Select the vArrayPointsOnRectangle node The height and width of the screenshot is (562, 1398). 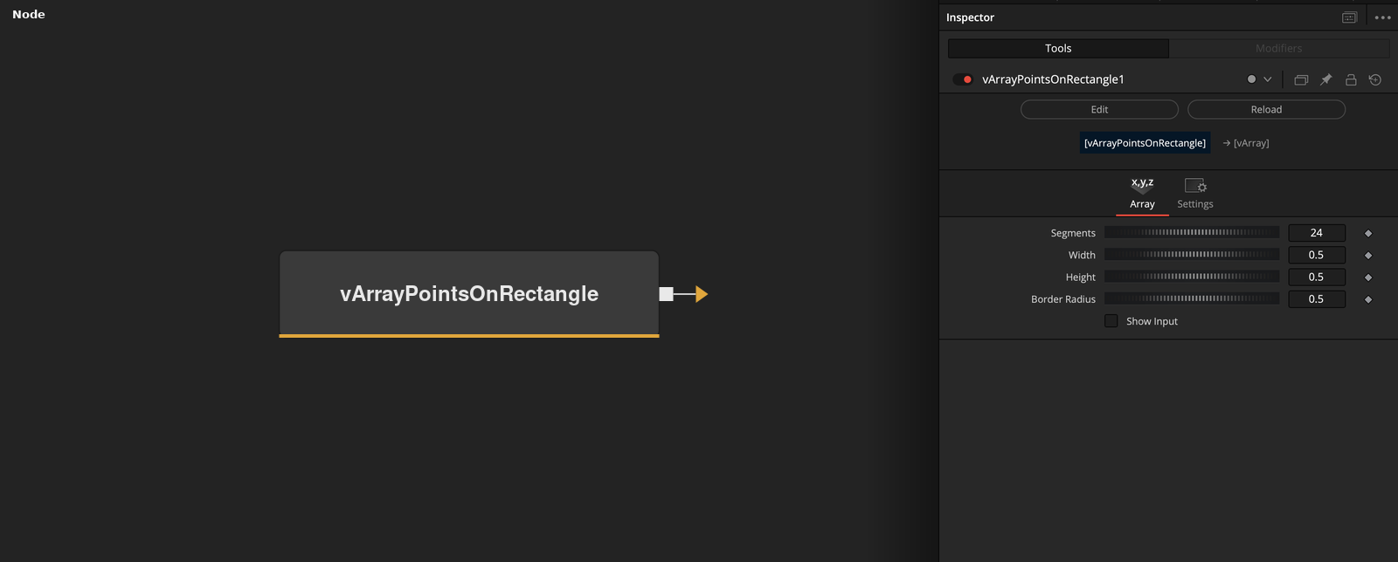(469, 294)
